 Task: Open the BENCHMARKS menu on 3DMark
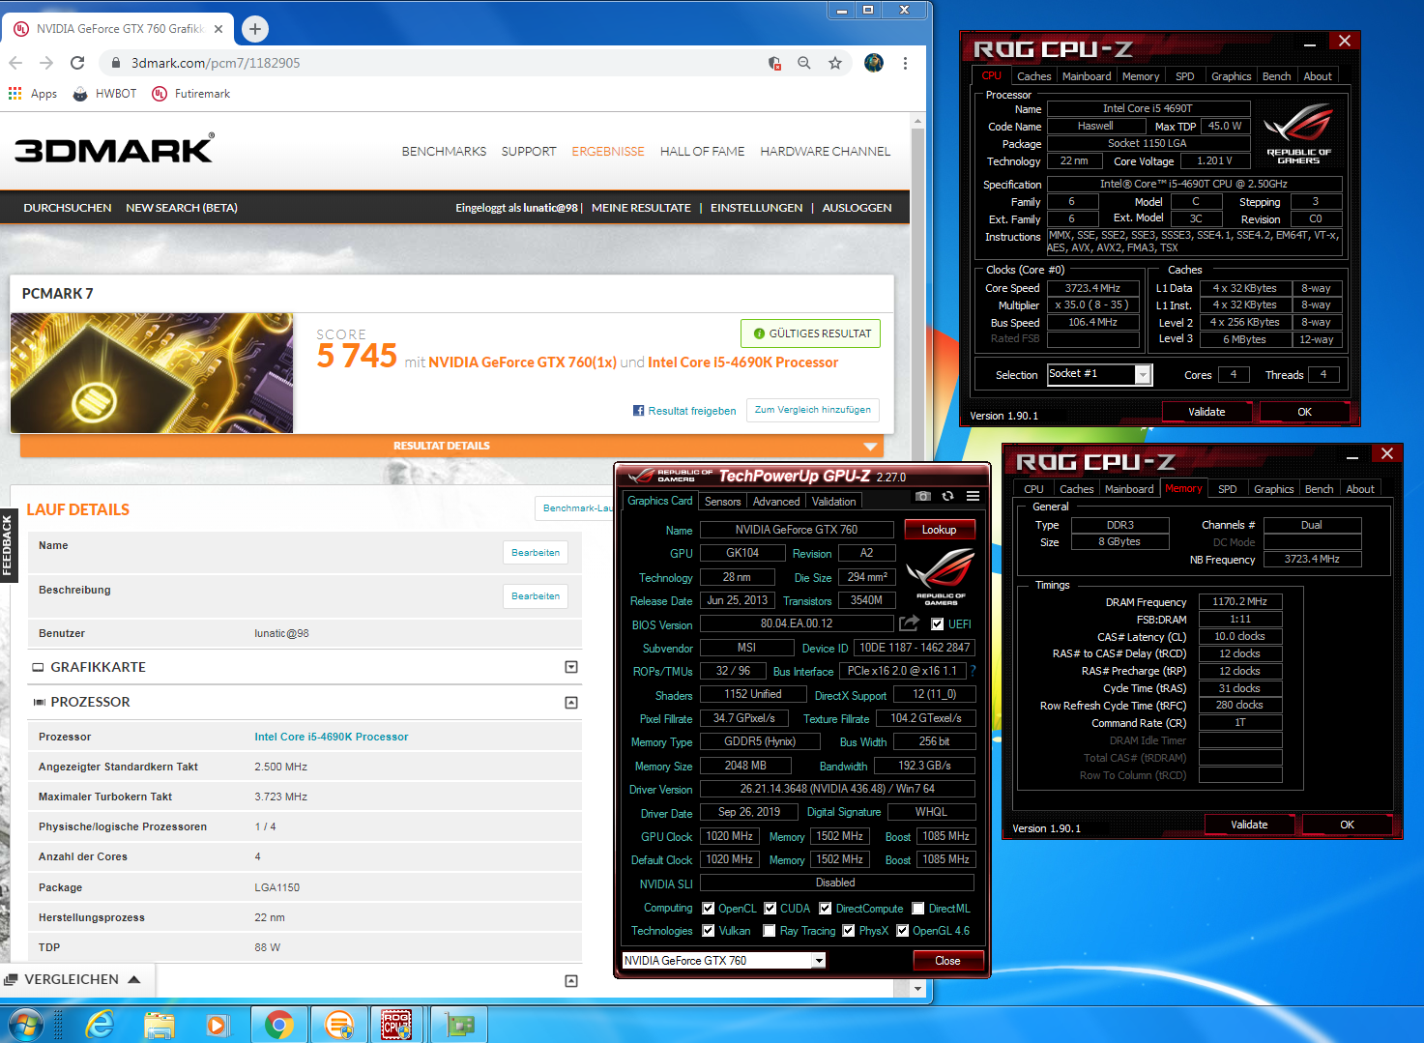(444, 152)
